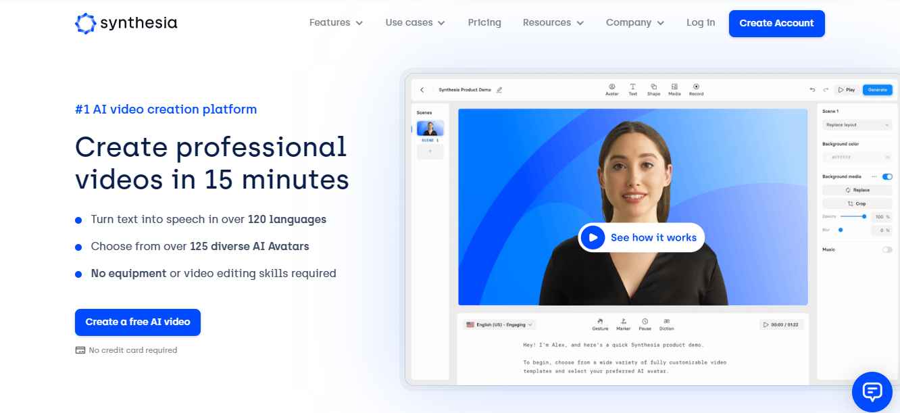
Task: Click the Blur 0 % value field
Action: (881, 230)
